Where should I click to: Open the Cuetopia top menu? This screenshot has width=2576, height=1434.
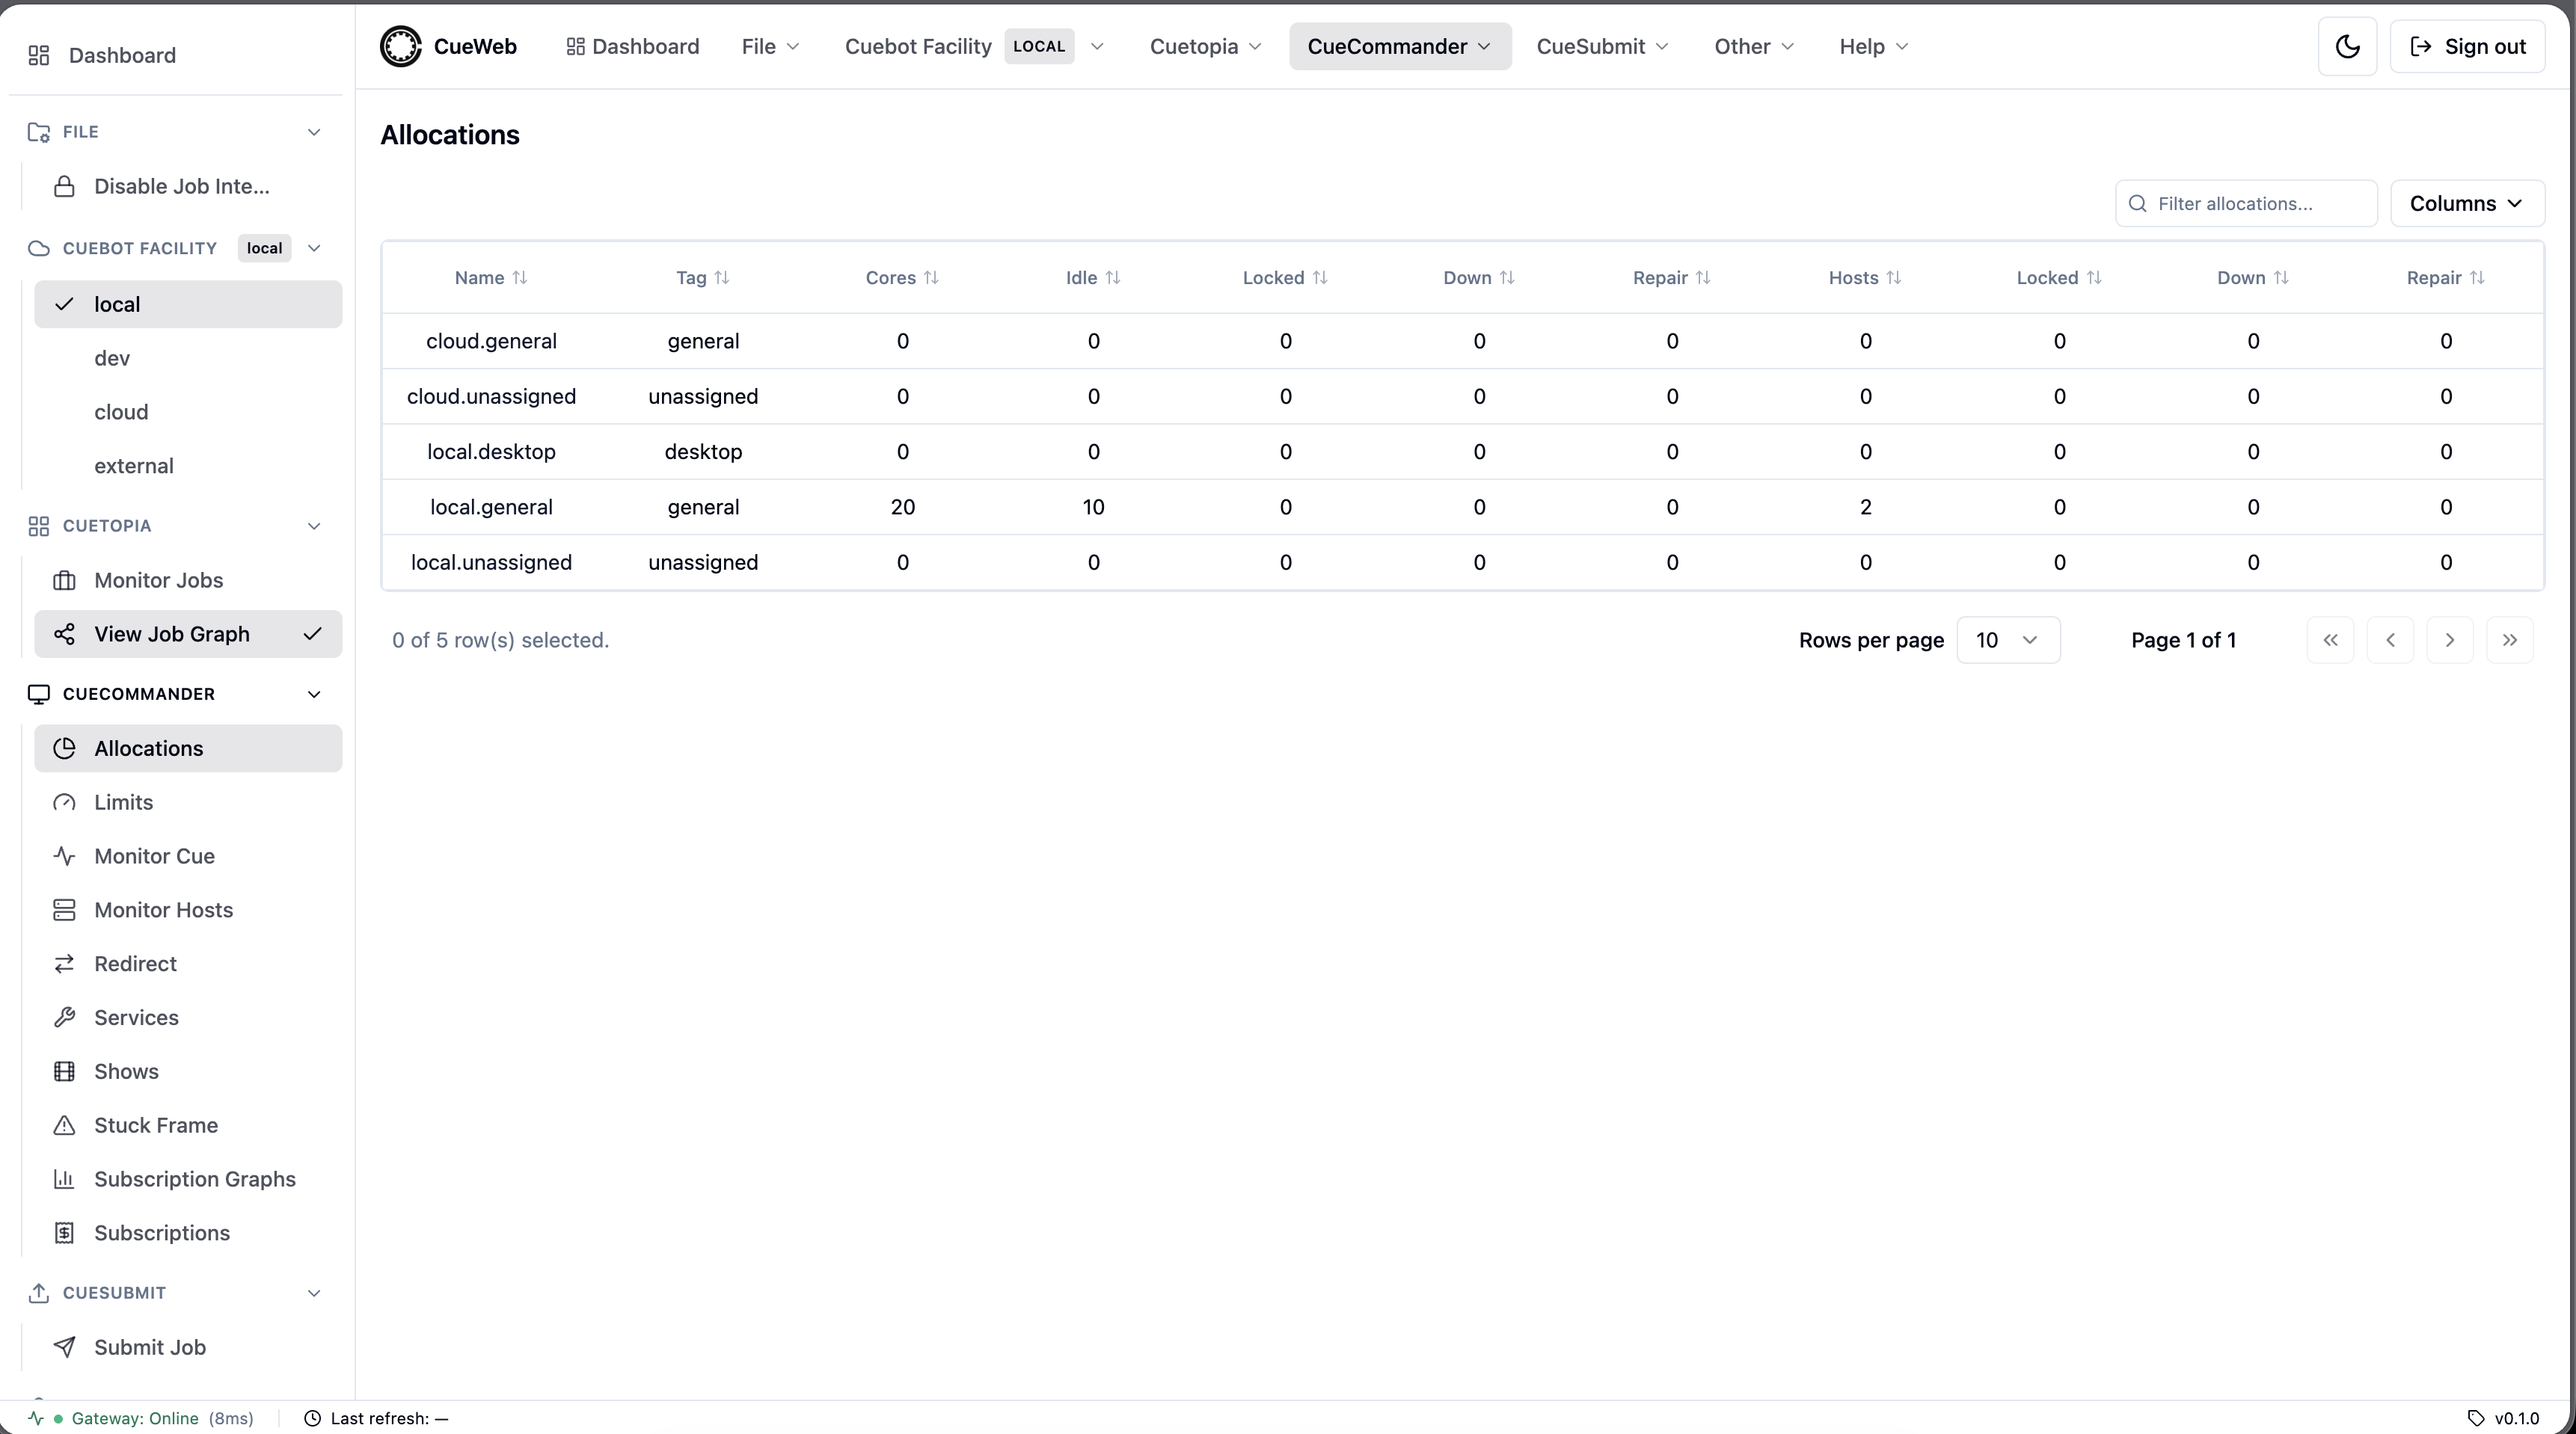1205,47
